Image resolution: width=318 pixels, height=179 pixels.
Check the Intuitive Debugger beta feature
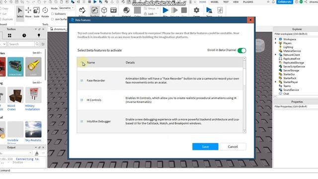point(81,121)
